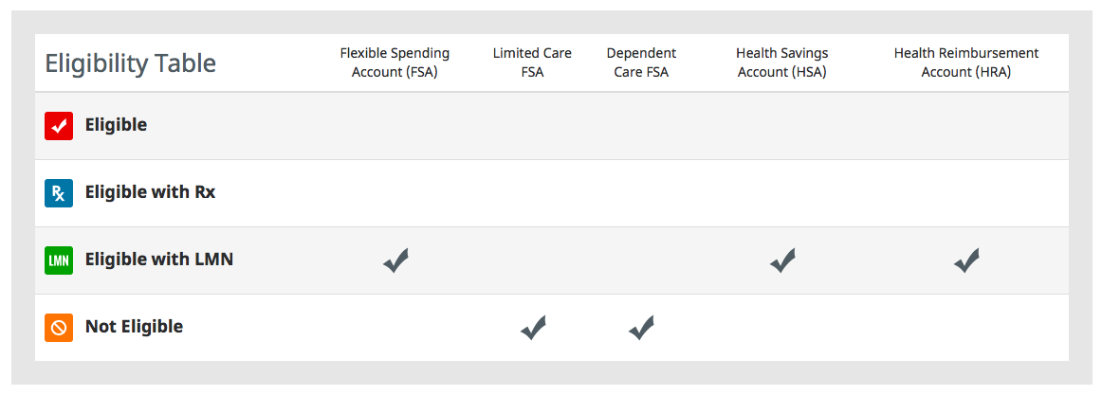Click the red Eligible checkmark icon
1102x395 pixels.
point(59,126)
